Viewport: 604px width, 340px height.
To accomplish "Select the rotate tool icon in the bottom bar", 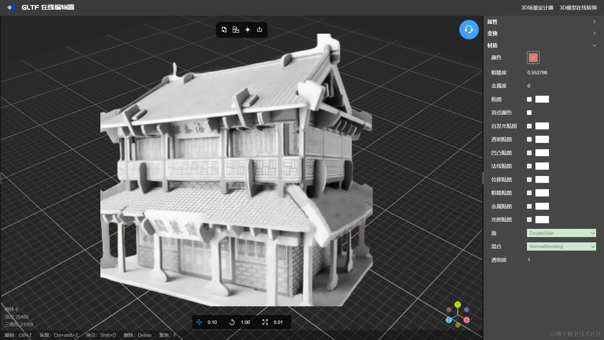I will [x=232, y=322].
